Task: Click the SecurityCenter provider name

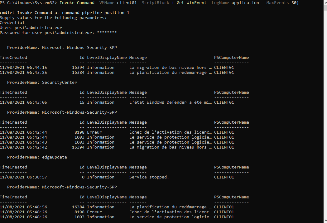Action: click(x=59, y=82)
